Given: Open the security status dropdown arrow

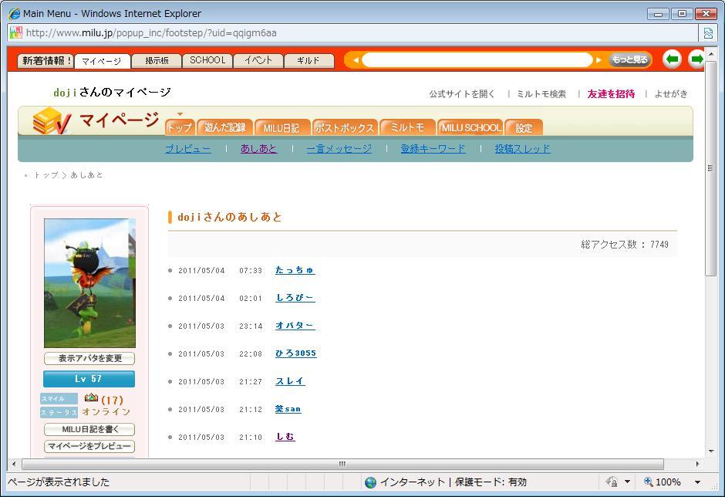Looking at the screenshot, I should [x=628, y=482].
